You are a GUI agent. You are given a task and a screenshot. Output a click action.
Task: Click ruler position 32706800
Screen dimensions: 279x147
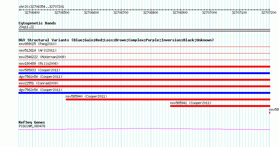(150, 13)
